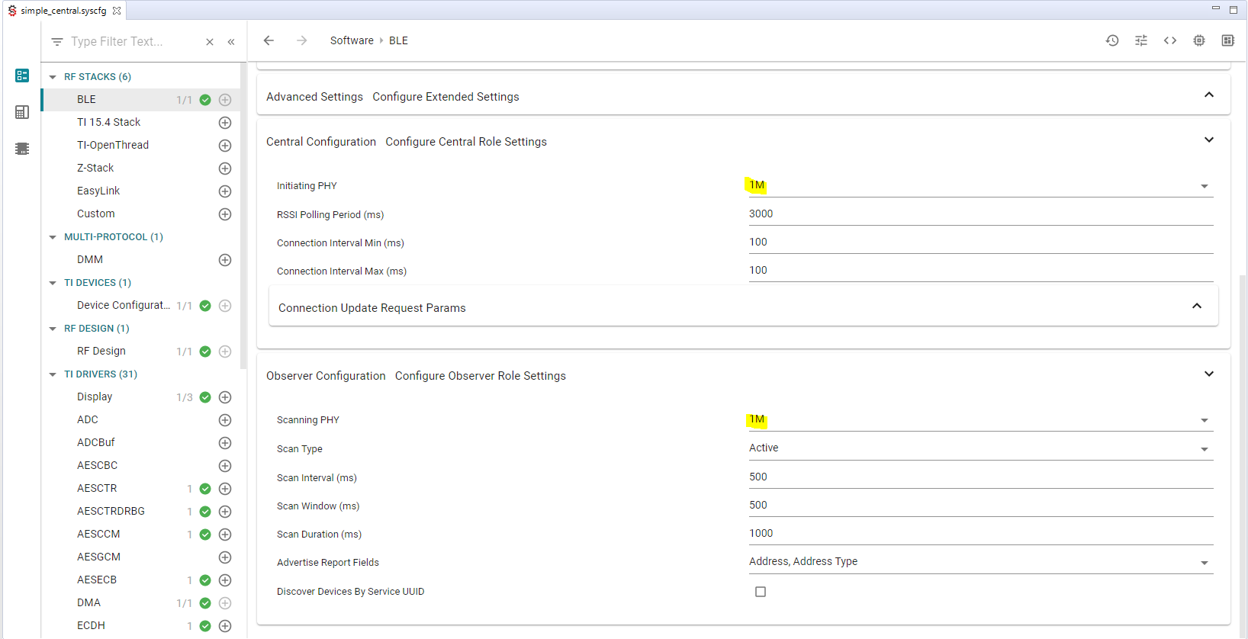Add a TI 15.4 Stack instance

[225, 123]
